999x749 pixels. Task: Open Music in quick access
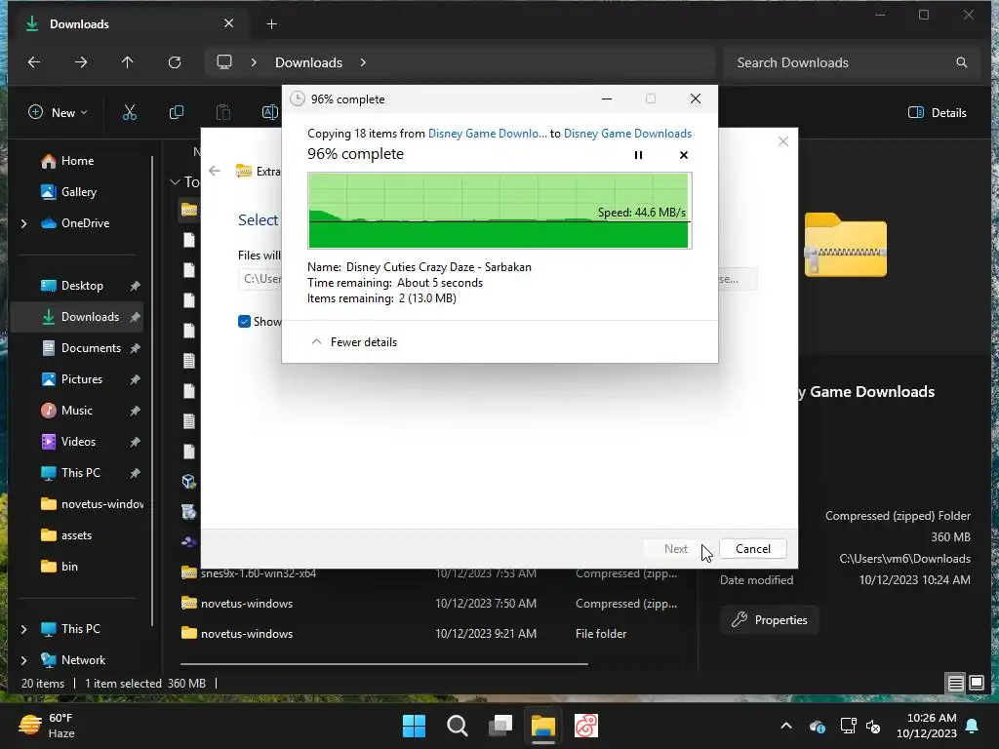click(76, 411)
